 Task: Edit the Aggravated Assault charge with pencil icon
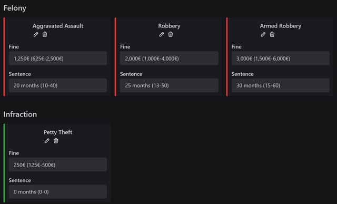coord(36,34)
